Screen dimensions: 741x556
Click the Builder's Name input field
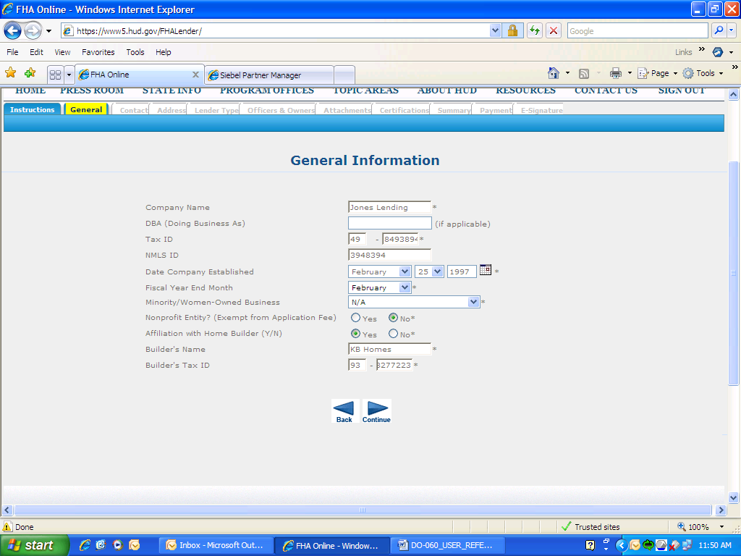point(389,349)
